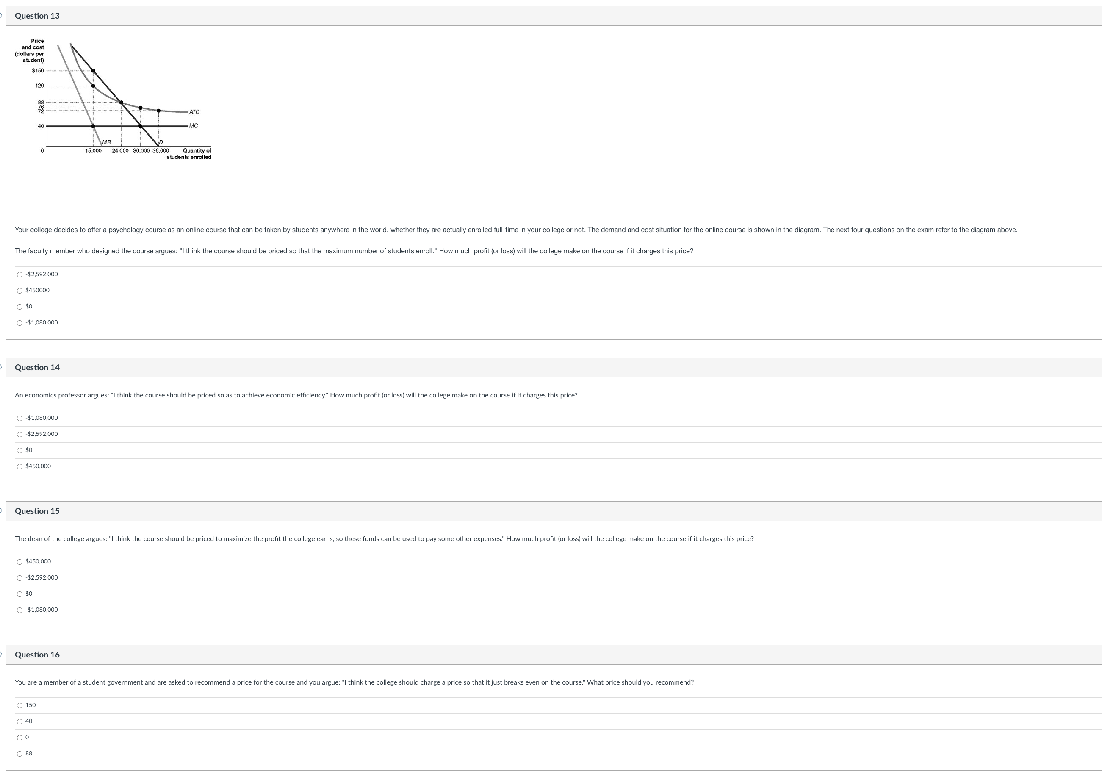Choose price 150 in Question 16
Screen dimensions: 1102x771
pyautogui.click(x=19, y=705)
